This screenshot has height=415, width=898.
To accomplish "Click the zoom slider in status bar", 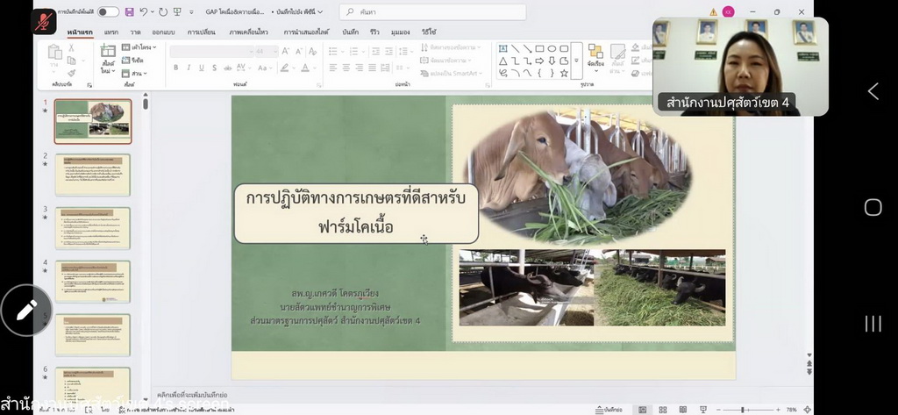I will [743, 410].
